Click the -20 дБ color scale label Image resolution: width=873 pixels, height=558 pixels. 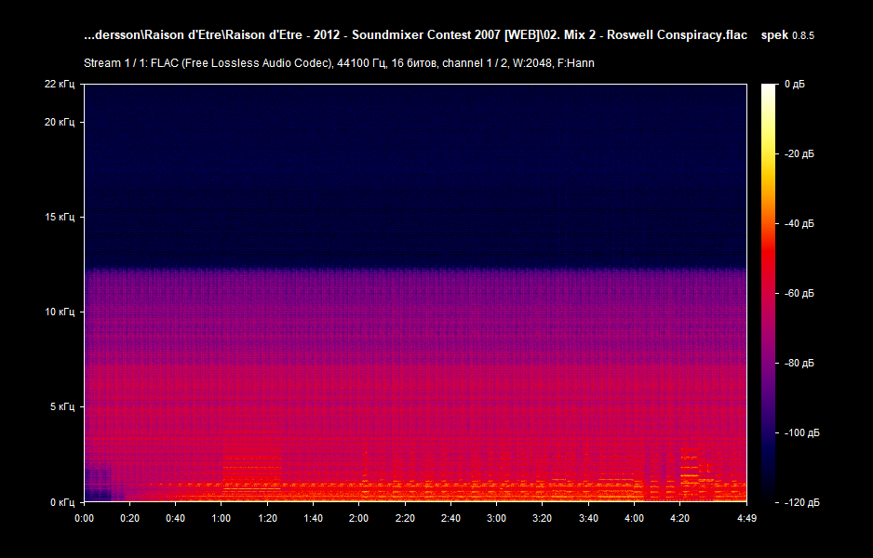[799, 154]
